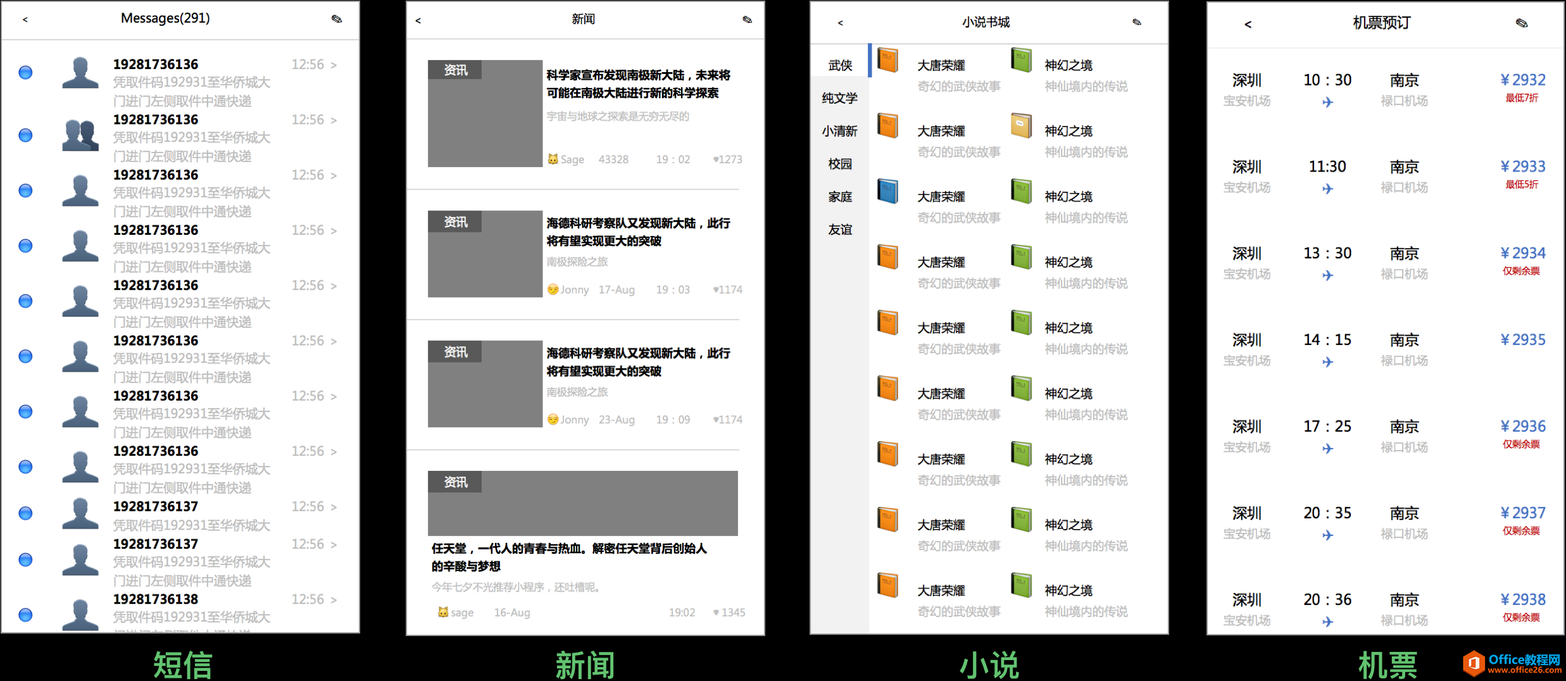Tap the plane icon under the 20:35 flight
The height and width of the screenshot is (681, 1566).
pyautogui.click(x=1327, y=535)
